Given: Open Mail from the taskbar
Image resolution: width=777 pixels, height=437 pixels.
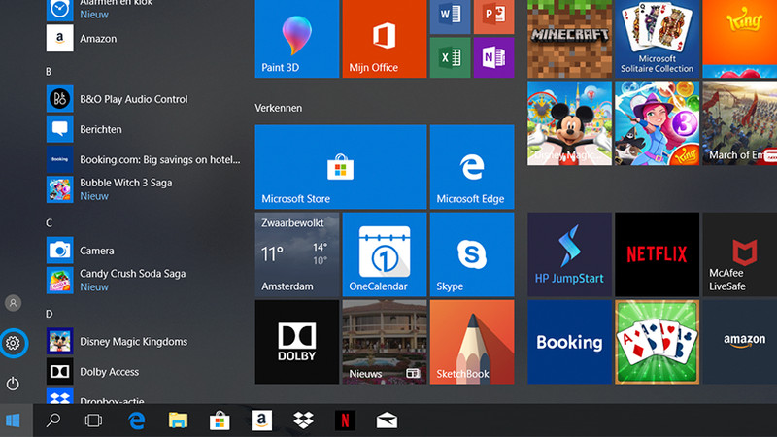Looking at the screenshot, I should pyautogui.click(x=387, y=420).
